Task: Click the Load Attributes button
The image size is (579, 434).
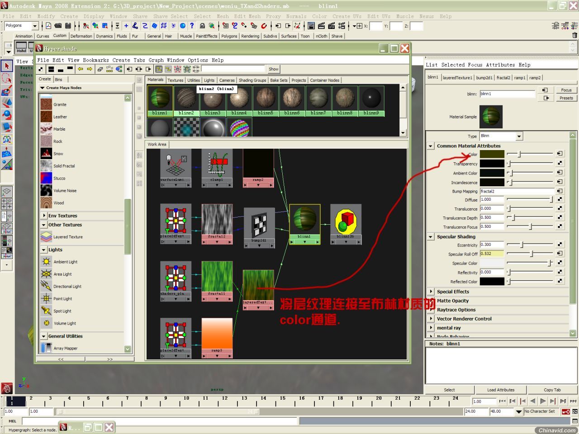Action: (x=501, y=390)
